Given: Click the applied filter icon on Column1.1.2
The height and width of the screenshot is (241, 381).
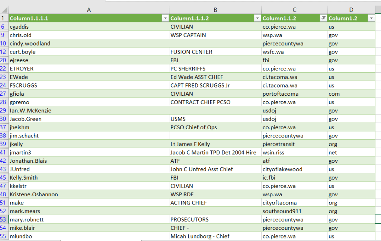Looking at the screenshot, I should coord(323,18).
